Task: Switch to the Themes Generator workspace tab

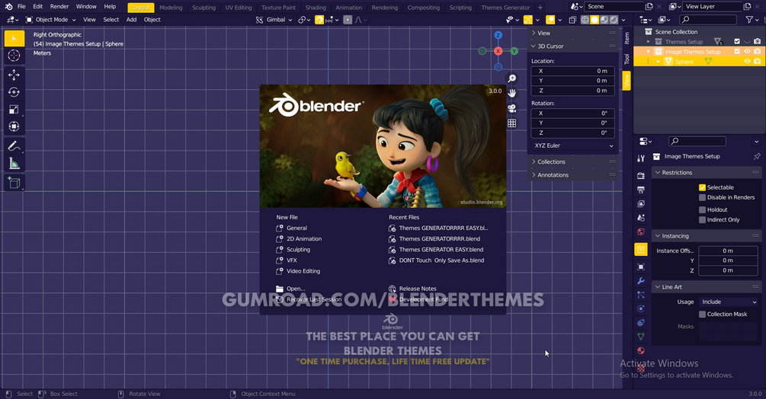Action: click(x=505, y=8)
